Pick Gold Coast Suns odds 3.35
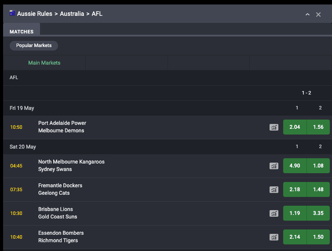This screenshot has width=332, height=251. (318, 213)
